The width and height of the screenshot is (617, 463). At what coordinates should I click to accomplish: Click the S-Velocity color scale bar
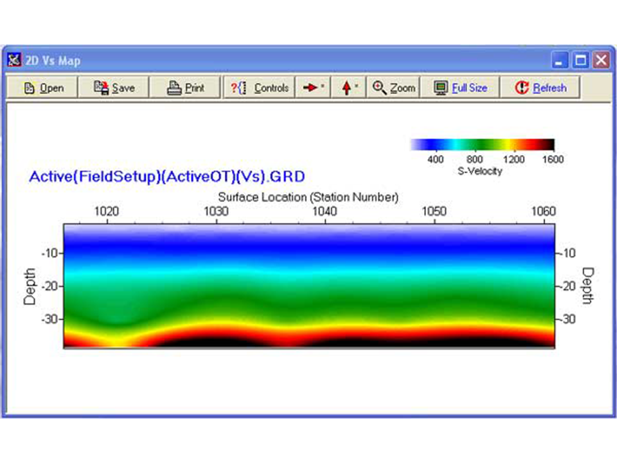point(483,145)
